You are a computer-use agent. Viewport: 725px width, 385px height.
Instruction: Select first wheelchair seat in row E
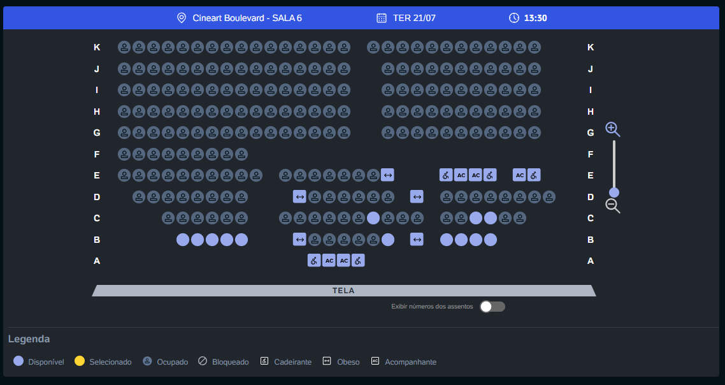coord(446,175)
